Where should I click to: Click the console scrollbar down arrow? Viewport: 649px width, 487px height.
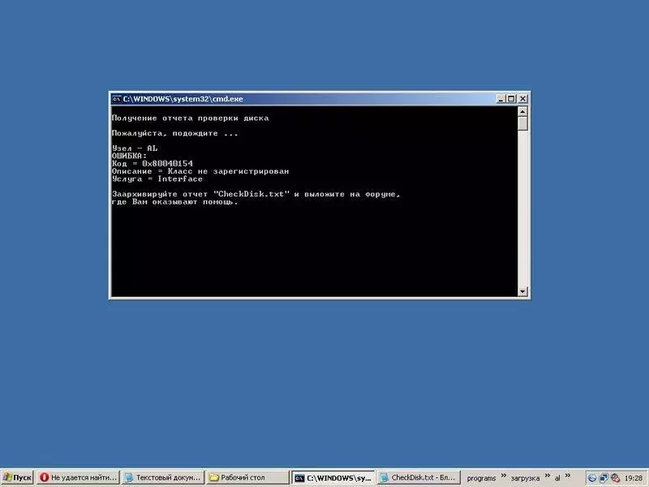[x=522, y=291]
